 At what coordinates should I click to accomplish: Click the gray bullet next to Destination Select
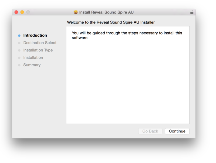[19, 43]
